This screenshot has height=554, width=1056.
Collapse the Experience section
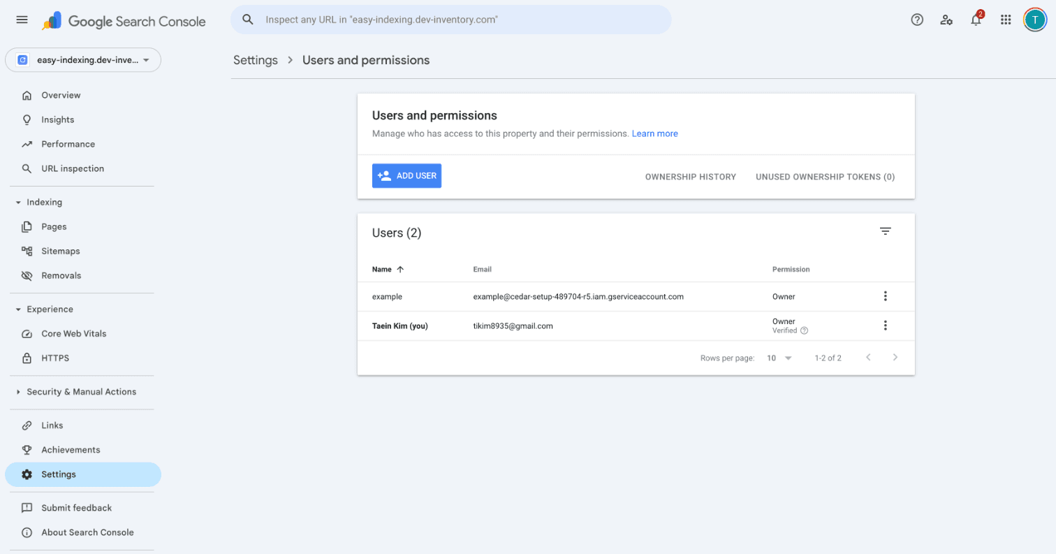coord(18,309)
